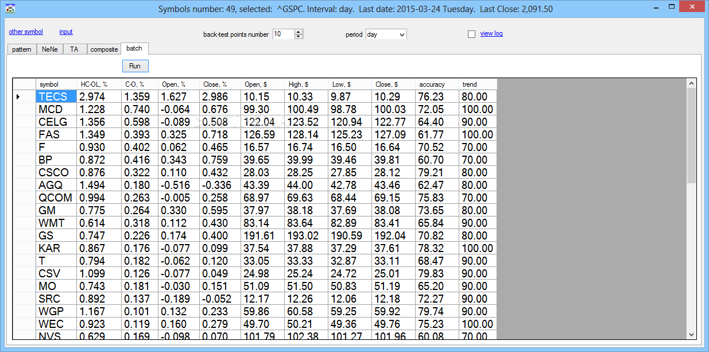Click accuracy value 76.23 in TECS row
This screenshot has height=352, width=709.
pos(437,97)
